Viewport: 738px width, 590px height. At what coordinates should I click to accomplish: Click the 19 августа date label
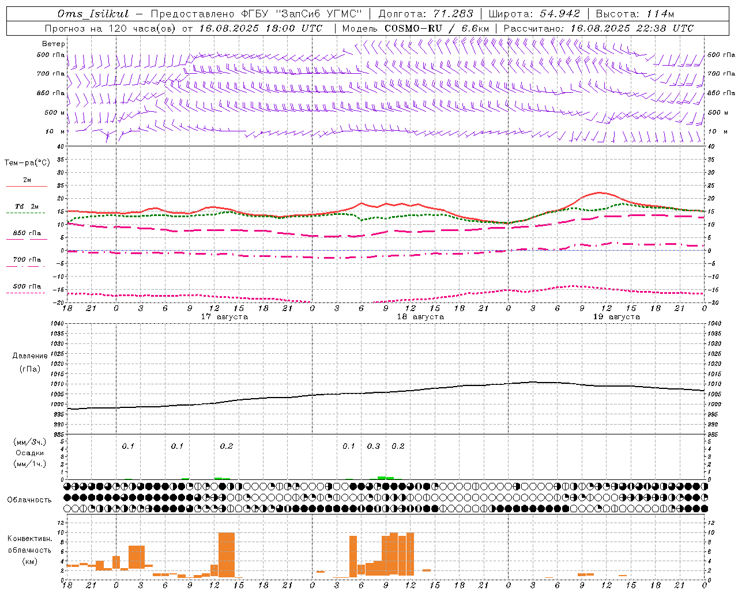616,317
